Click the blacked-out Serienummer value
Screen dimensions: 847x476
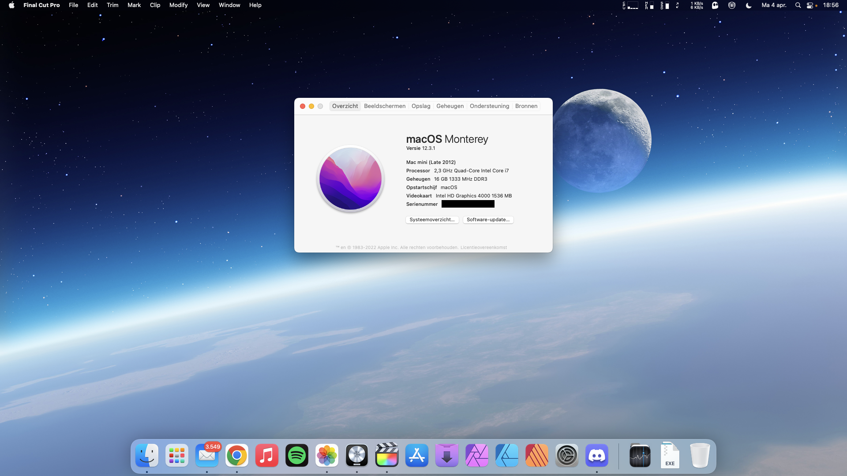(468, 204)
